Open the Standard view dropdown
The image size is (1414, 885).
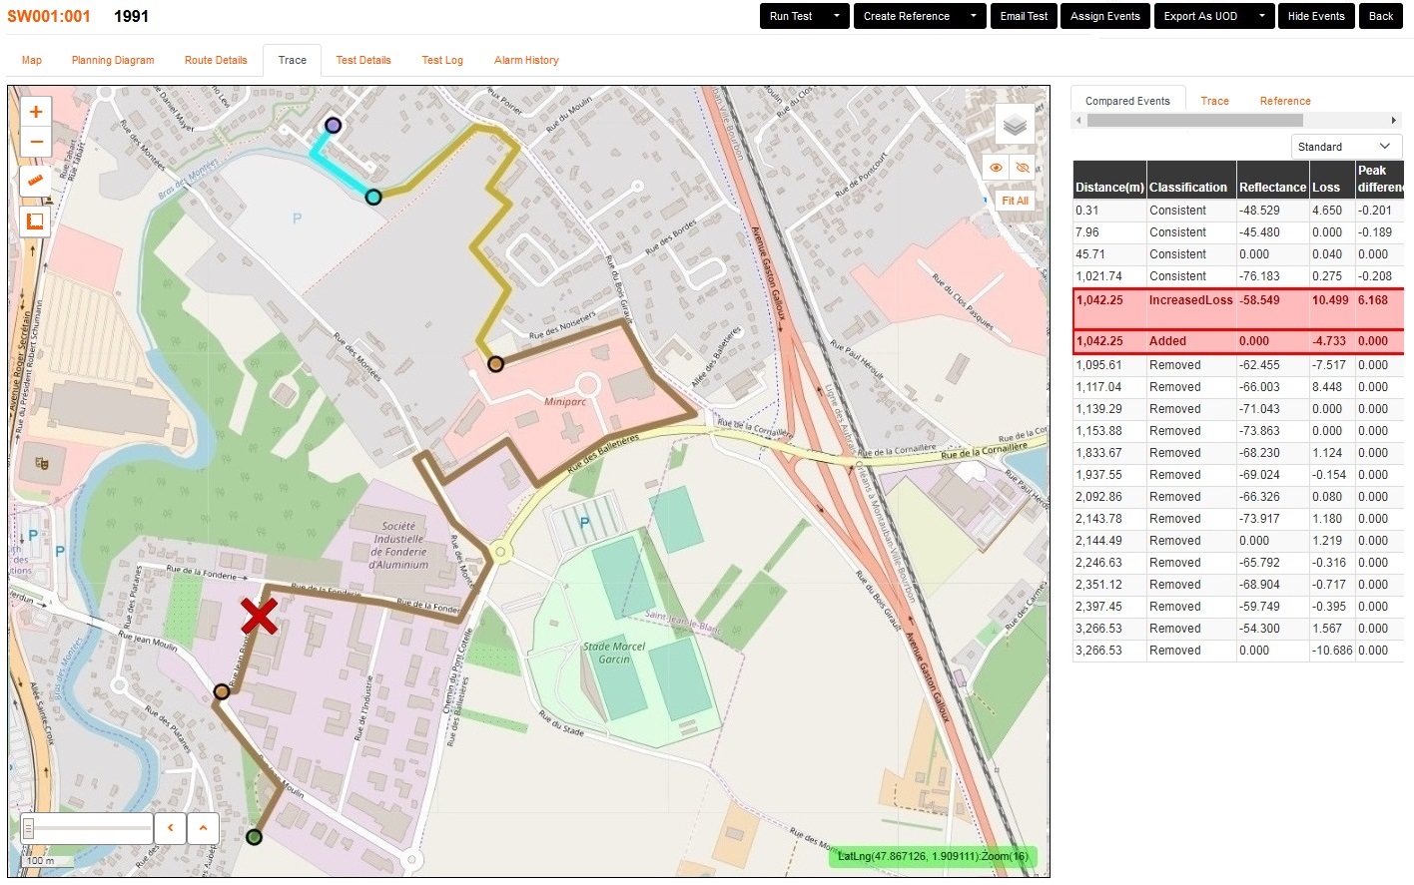point(1346,147)
